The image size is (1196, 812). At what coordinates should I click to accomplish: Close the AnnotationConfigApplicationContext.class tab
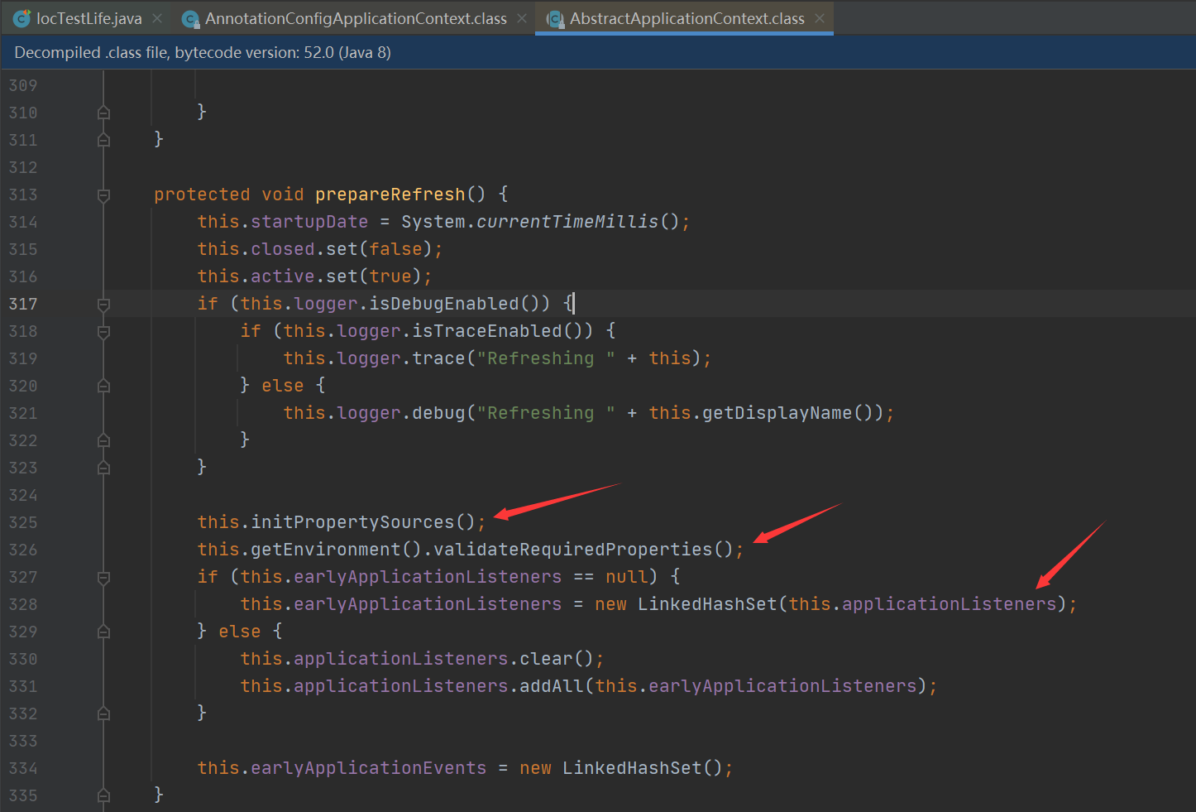(x=522, y=18)
